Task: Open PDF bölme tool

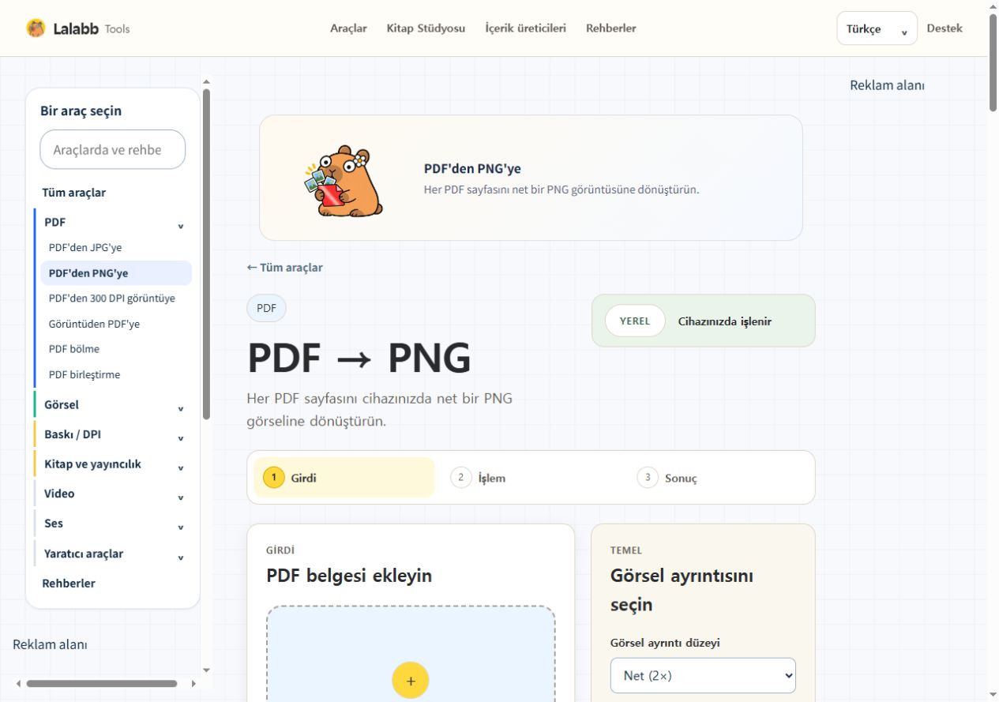Action: coord(116,349)
